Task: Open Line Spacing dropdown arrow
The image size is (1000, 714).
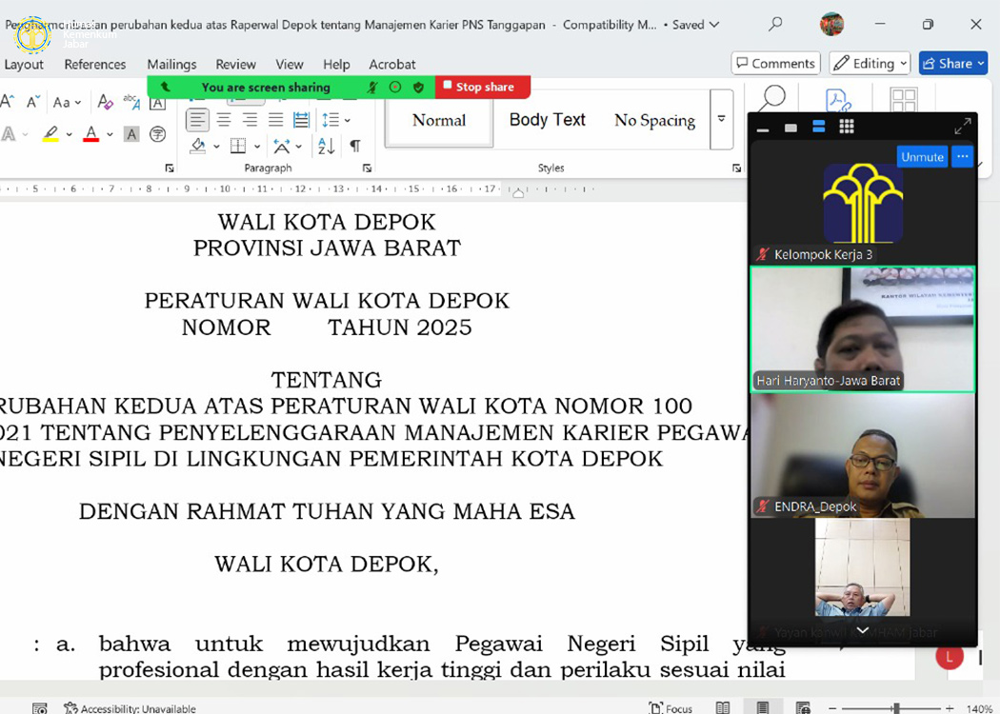Action: click(x=348, y=120)
